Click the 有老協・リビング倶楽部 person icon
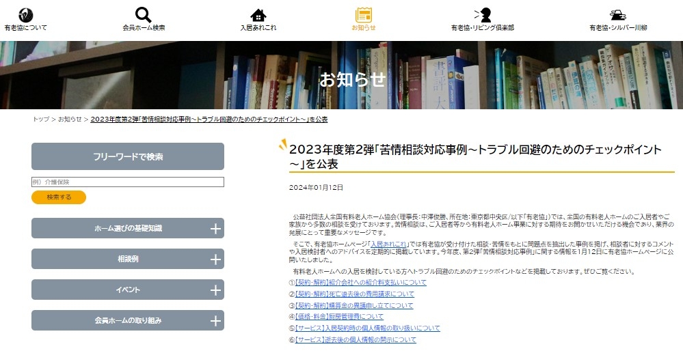This screenshot has height=351, width=683. coord(483,15)
